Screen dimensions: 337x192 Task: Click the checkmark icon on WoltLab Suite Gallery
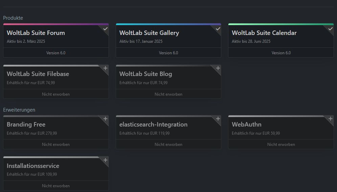tap(218, 29)
